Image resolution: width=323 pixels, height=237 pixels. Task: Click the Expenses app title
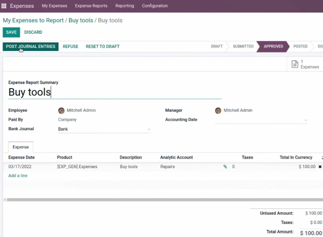(x=22, y=6)
